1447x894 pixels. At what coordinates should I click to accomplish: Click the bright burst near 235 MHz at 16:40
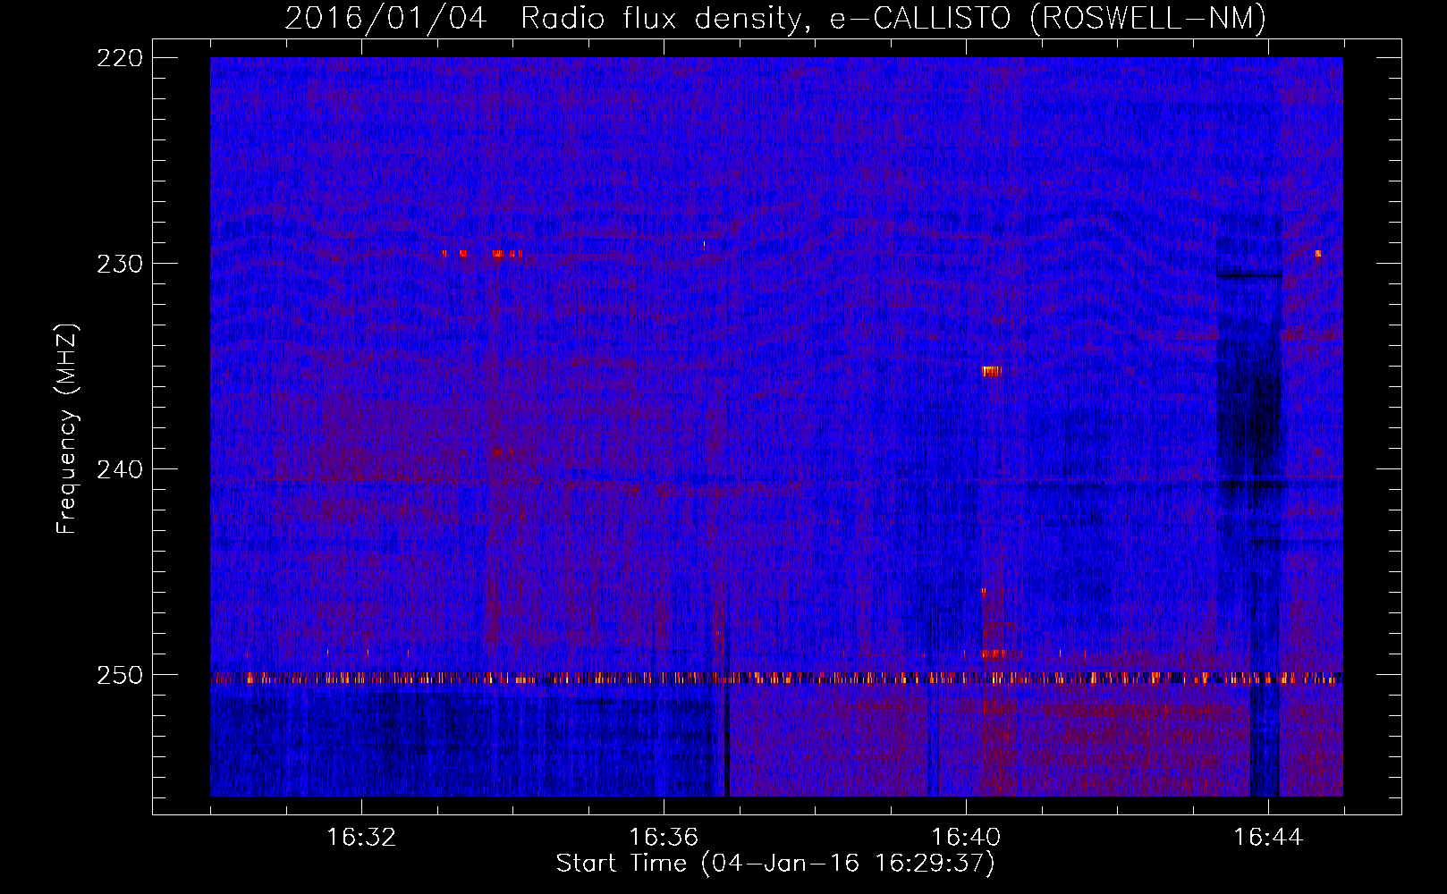[x=991, y=371]
